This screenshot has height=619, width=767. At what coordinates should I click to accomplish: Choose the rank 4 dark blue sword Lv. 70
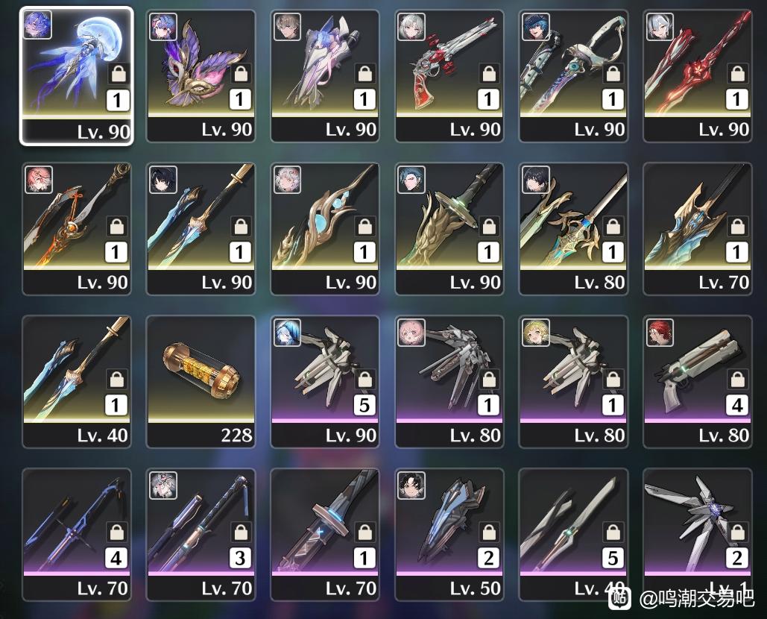(76, 534)
